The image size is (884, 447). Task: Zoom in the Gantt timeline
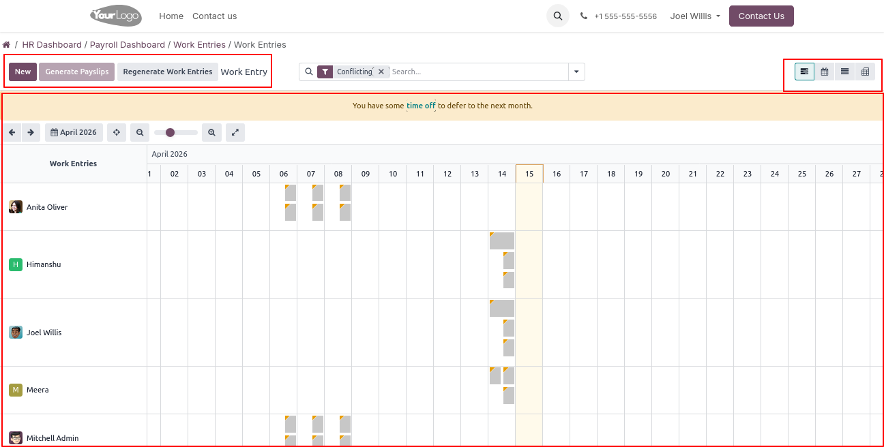pos(212,132)
